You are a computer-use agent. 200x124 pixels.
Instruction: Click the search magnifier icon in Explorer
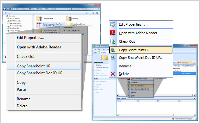click(x=98, y=9)
